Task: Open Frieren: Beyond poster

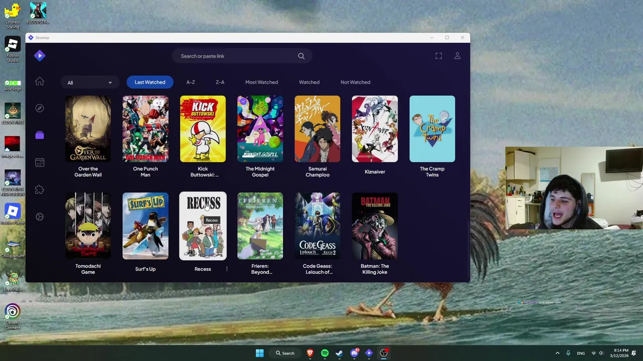Action: tap(260, 226)
